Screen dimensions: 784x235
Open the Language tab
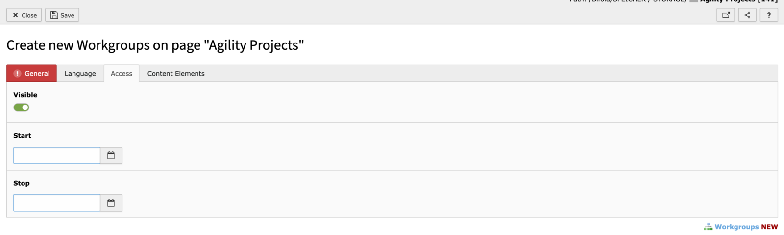point(80,73)
